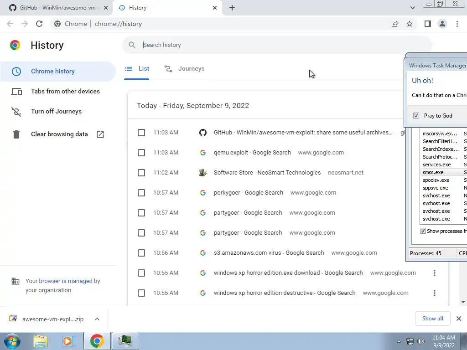Check the Software Store NeoSmart entry checkbox

[x=141, y=173]
